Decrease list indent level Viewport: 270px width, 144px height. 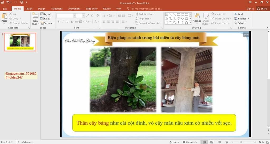(119, 16)
